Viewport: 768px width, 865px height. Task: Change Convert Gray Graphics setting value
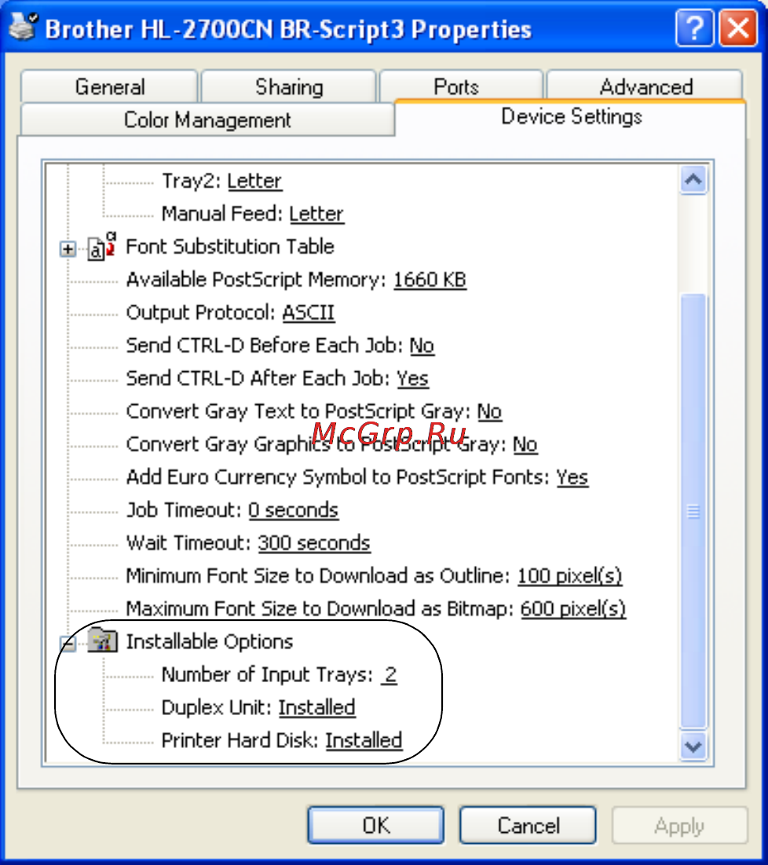[525, 444]
